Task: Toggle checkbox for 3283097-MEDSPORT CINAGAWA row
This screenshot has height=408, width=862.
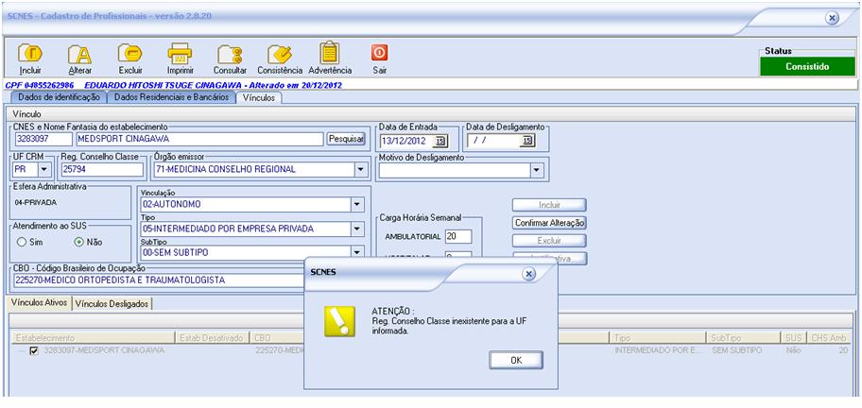Action: point(35,350)
